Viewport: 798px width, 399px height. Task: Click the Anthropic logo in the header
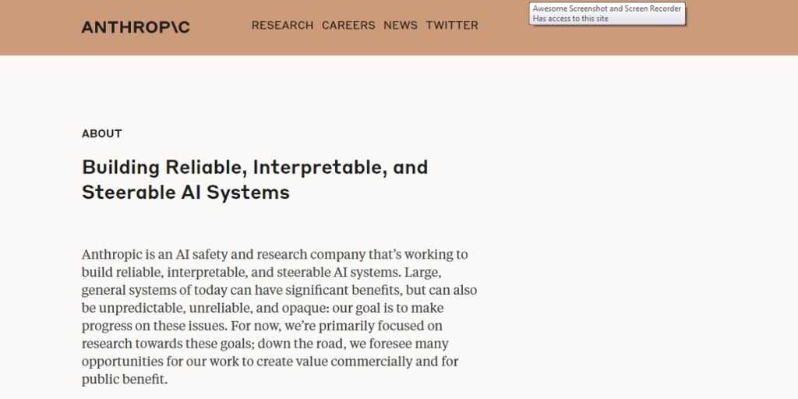[x=136, y=27]
